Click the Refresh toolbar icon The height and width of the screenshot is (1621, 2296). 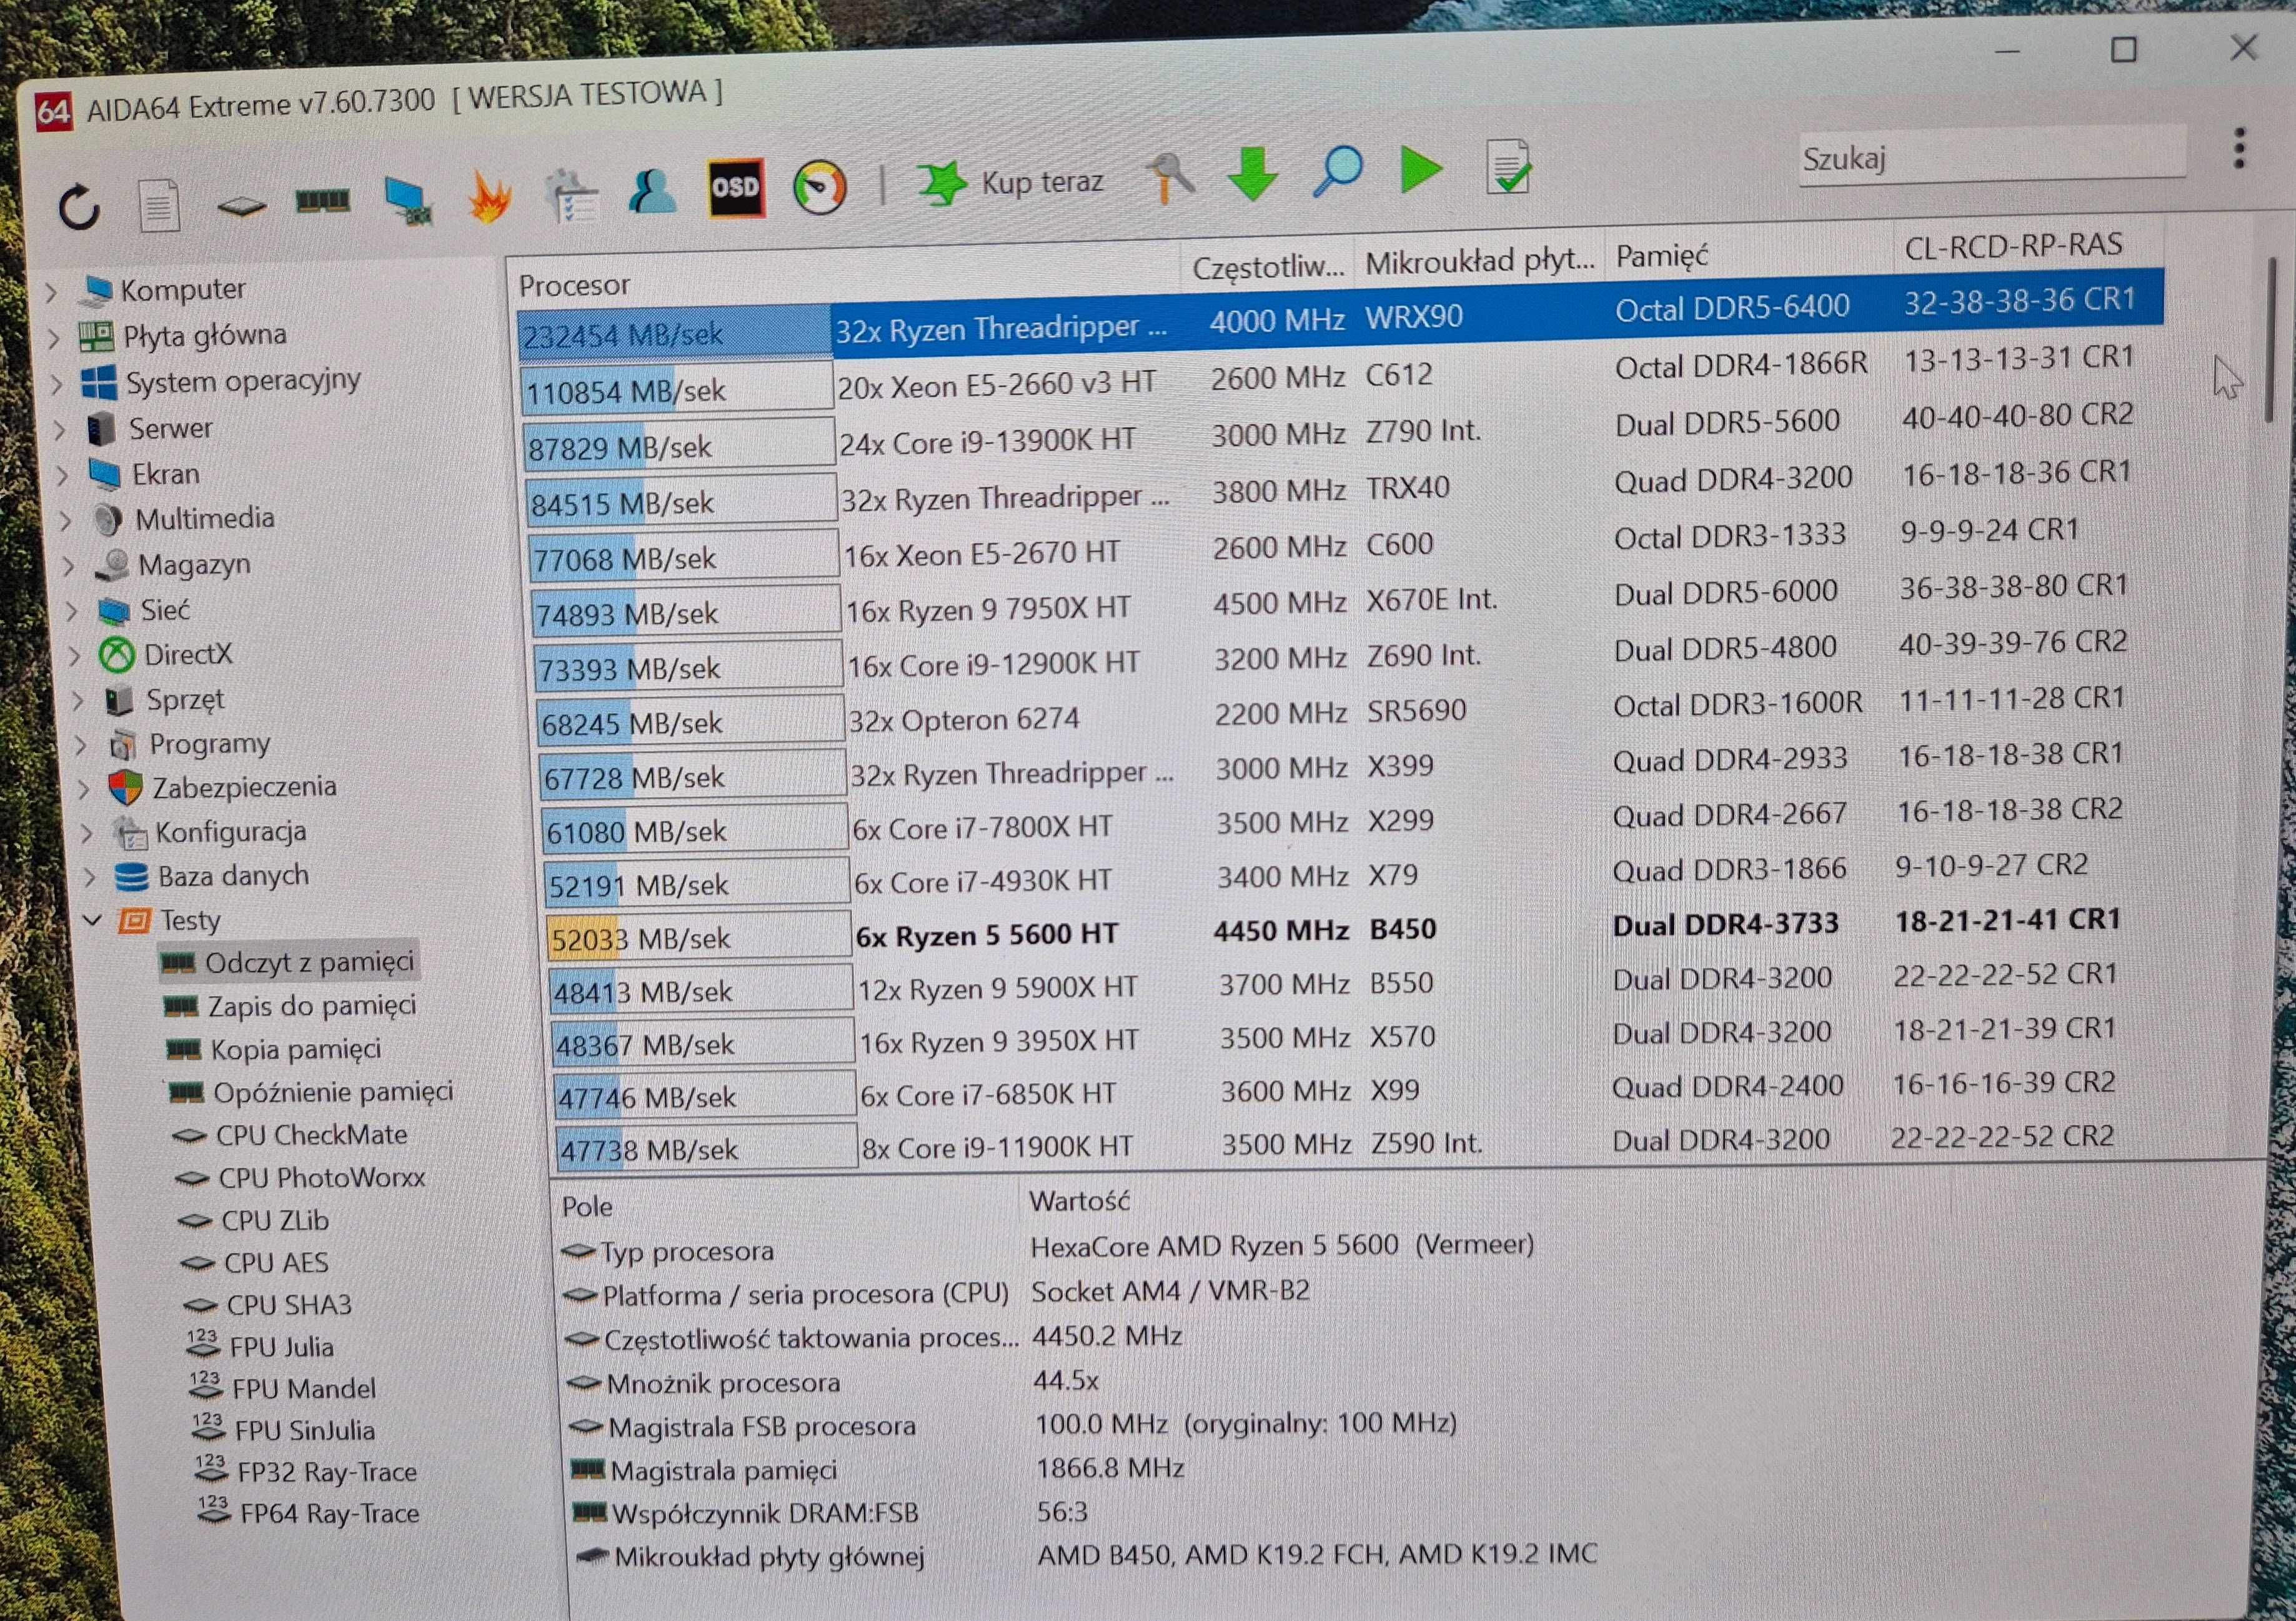[x=79, y=208]
